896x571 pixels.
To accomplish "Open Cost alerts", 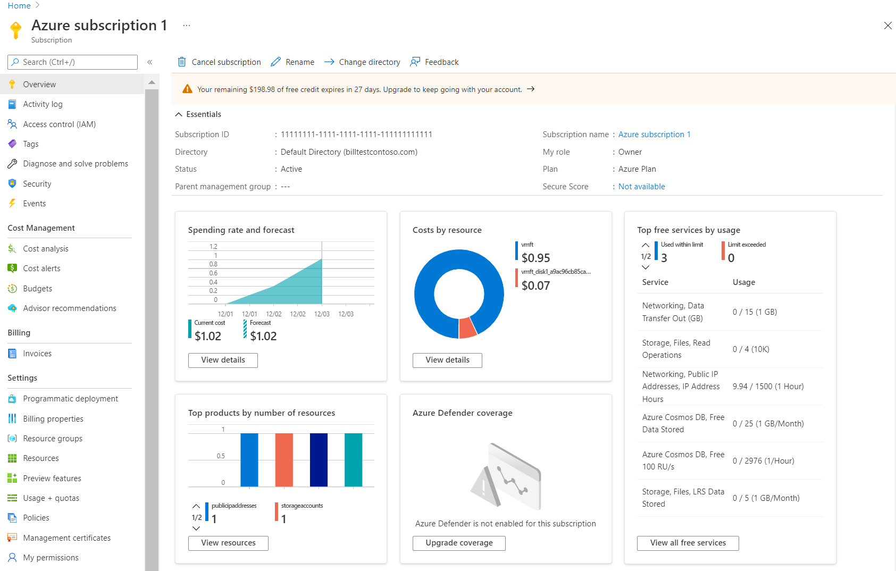I will [41, 268].
